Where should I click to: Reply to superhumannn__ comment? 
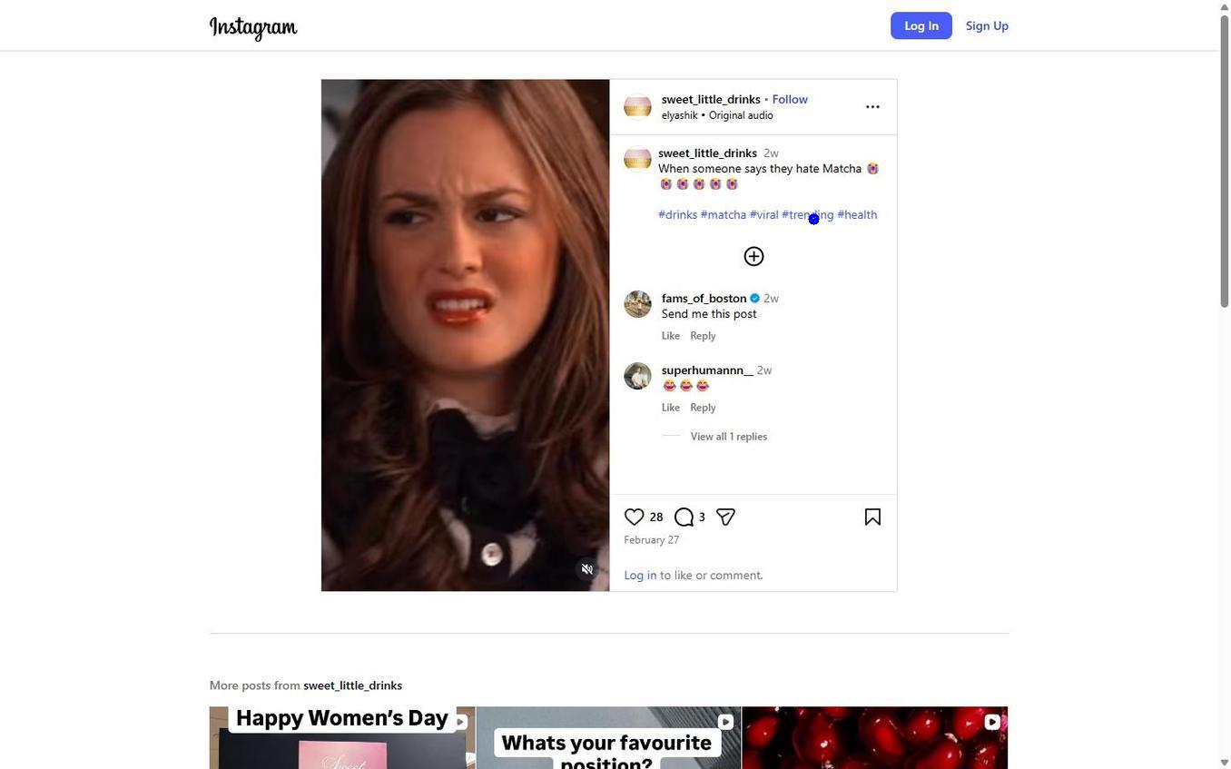pyautogui.click(x=703, y=408)
